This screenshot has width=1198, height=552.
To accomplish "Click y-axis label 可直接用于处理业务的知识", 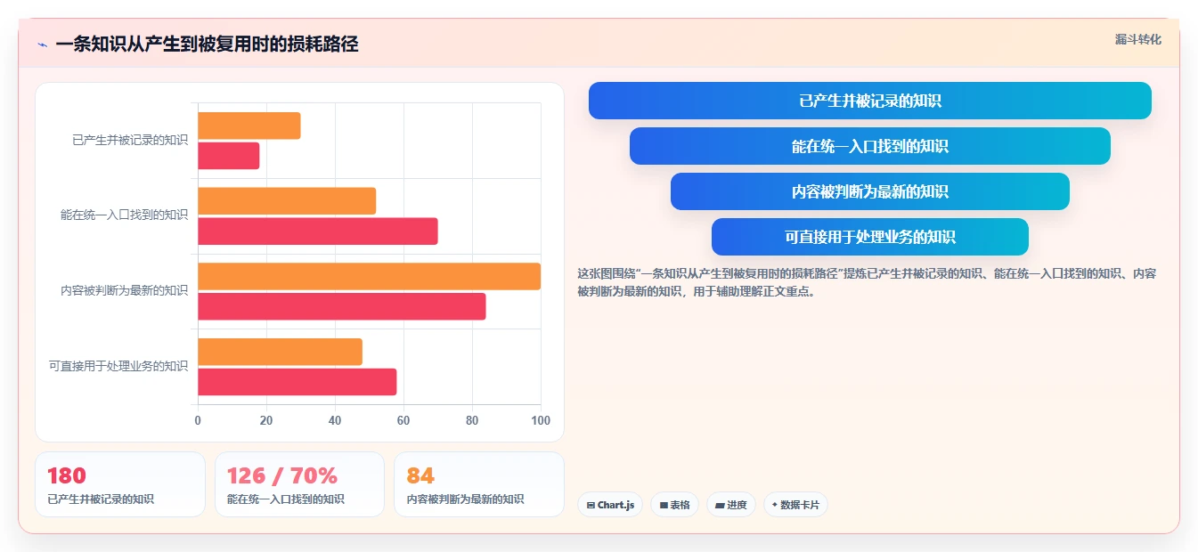I will tap(118, 366).
